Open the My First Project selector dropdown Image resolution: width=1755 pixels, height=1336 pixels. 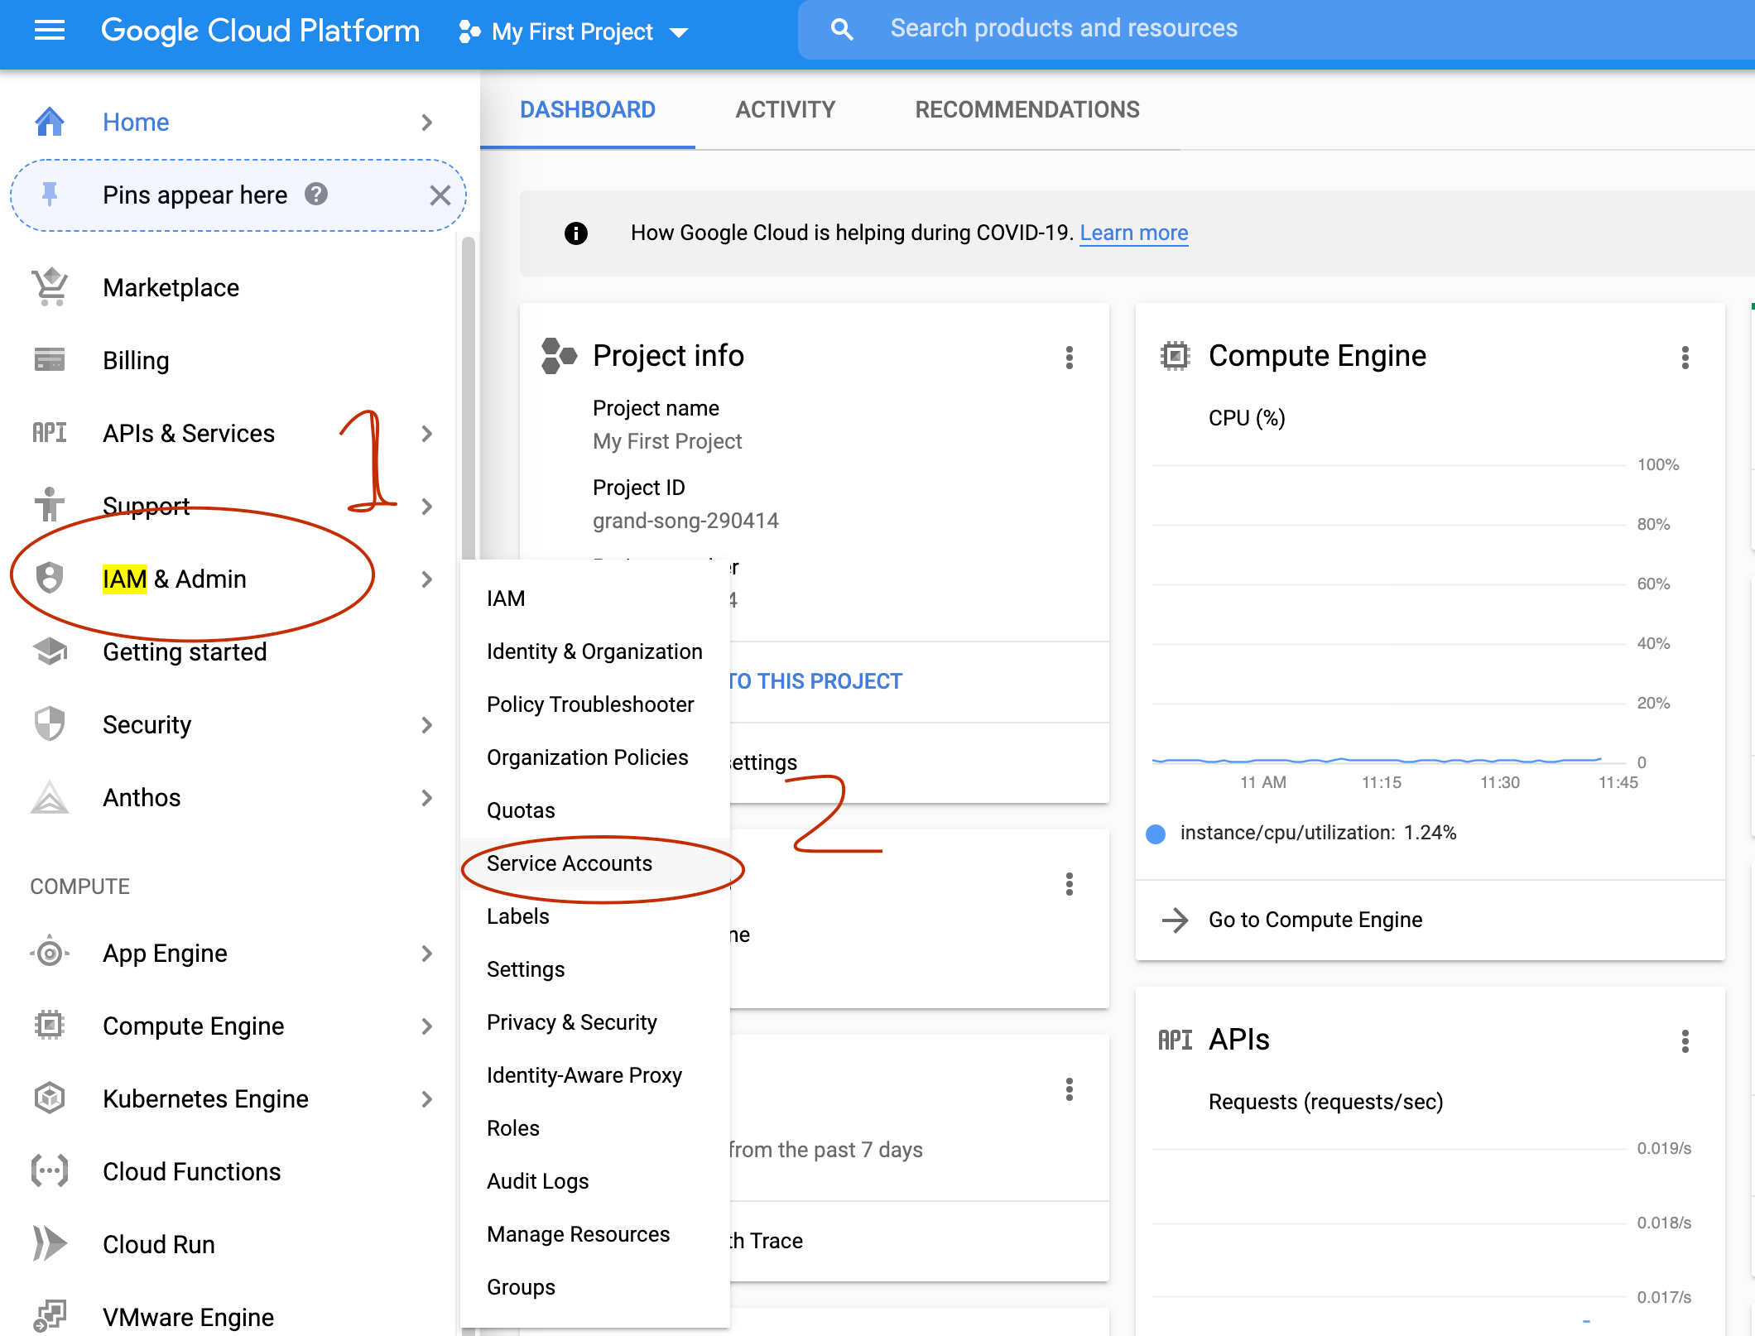point(575,32)
